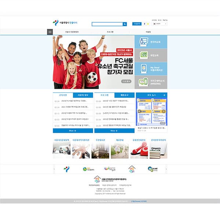Advance logo carousel with right arrow
This screenshot has height=220, width=220.
pyautogui.click(x=166, y=169)
